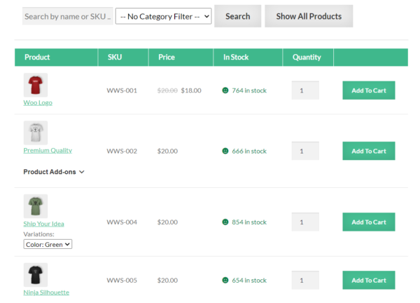Click the smiley stock icon for Ninja Silhouette
The width and height of the screenshot is (420, 303).
tap(225, 280)
